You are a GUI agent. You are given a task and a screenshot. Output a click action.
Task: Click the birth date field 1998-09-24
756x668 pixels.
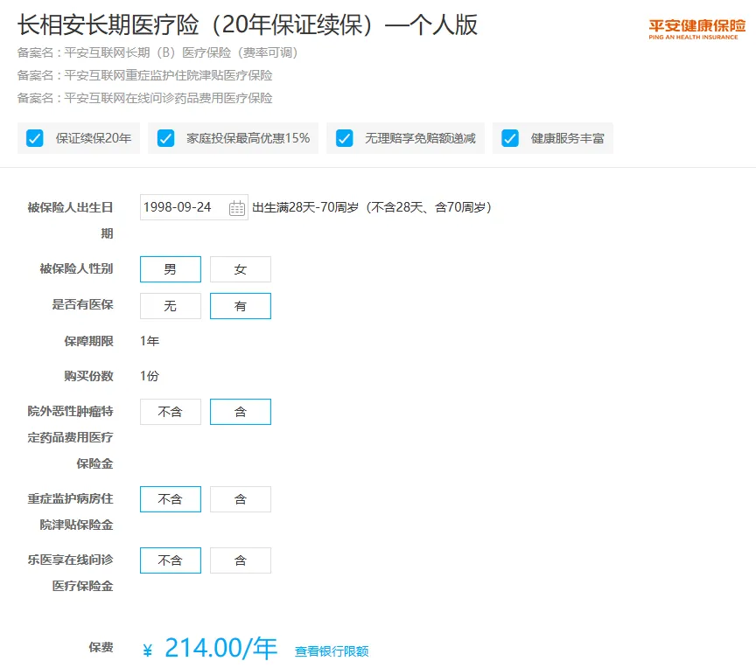click(x=194, y=207)
